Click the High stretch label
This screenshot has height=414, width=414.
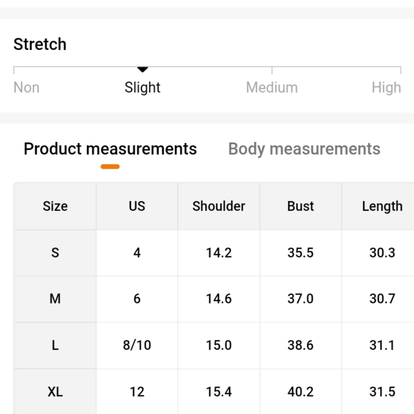386,88
